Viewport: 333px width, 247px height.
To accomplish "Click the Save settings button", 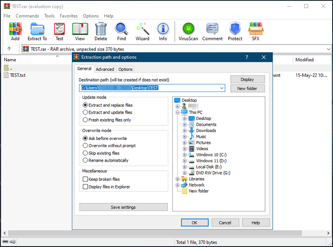I will [123, 207].
